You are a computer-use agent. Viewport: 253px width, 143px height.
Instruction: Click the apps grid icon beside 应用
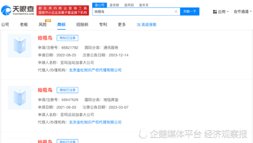(x=215, y=12)
